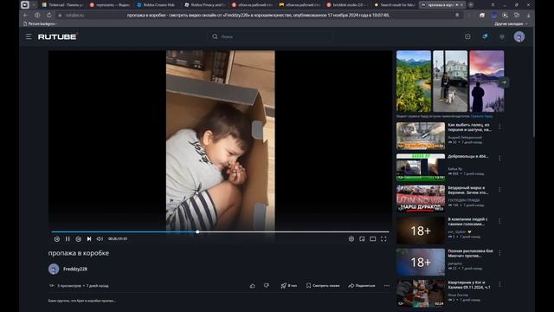Open the browser downloads icon
554x312 pixels.
point(529,16)
